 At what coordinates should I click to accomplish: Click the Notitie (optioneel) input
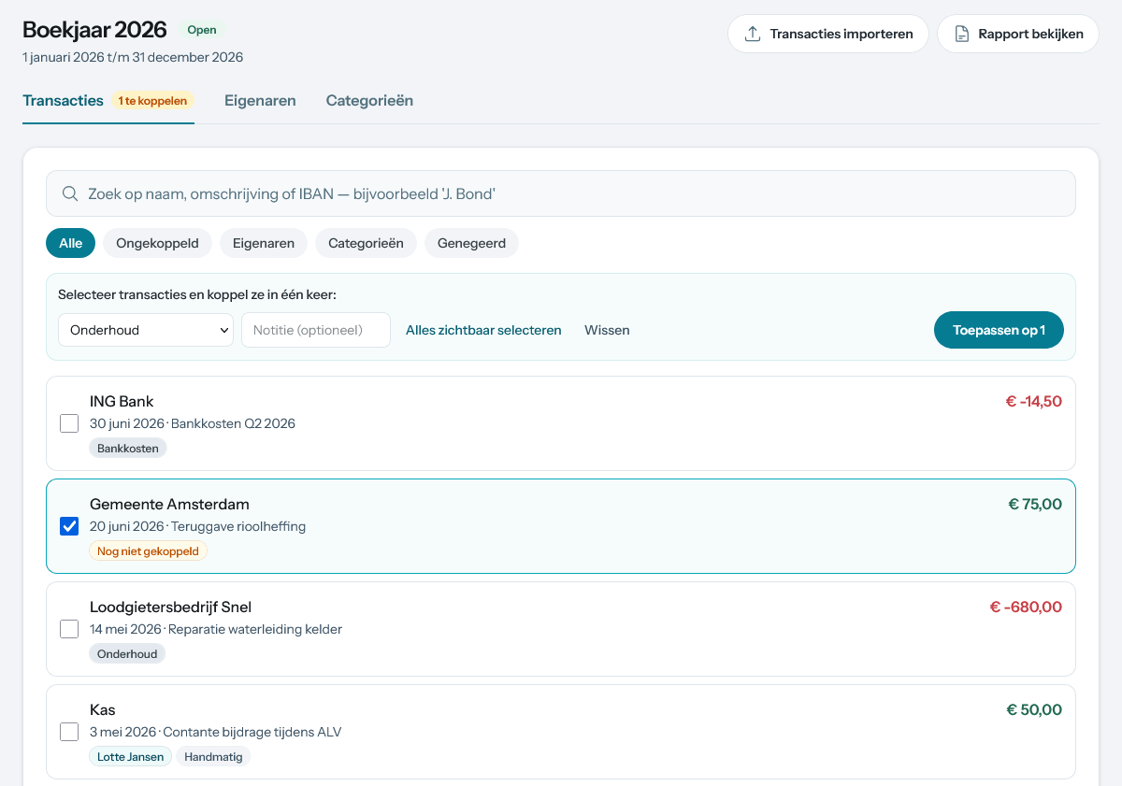point(316,330)
